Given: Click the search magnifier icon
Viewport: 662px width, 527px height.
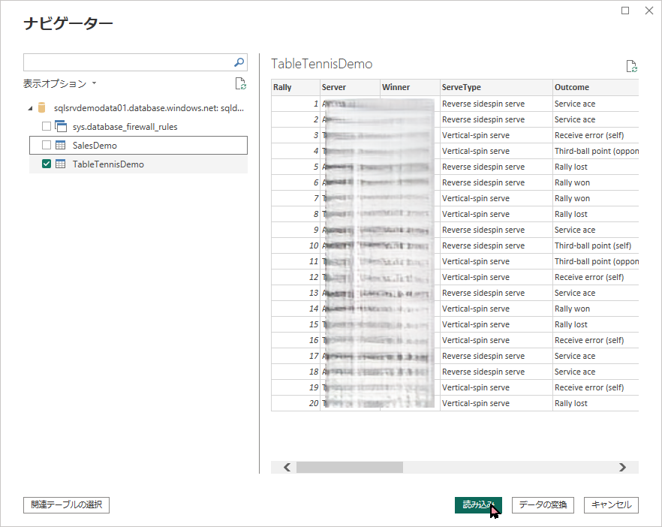Looking at the screenshot, I should (x=239, y=62).
